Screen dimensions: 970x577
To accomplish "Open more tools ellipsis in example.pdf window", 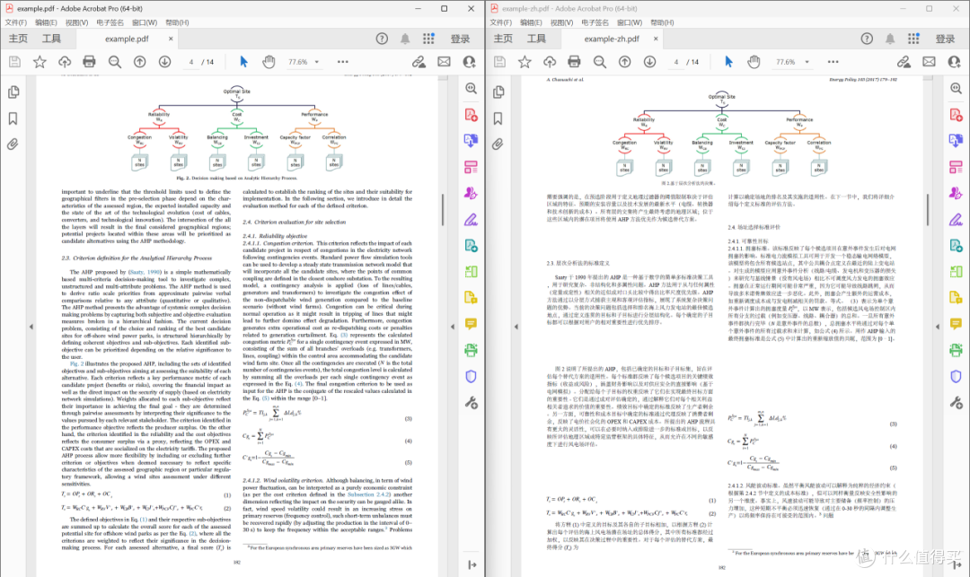I will [x=343, y=62].
